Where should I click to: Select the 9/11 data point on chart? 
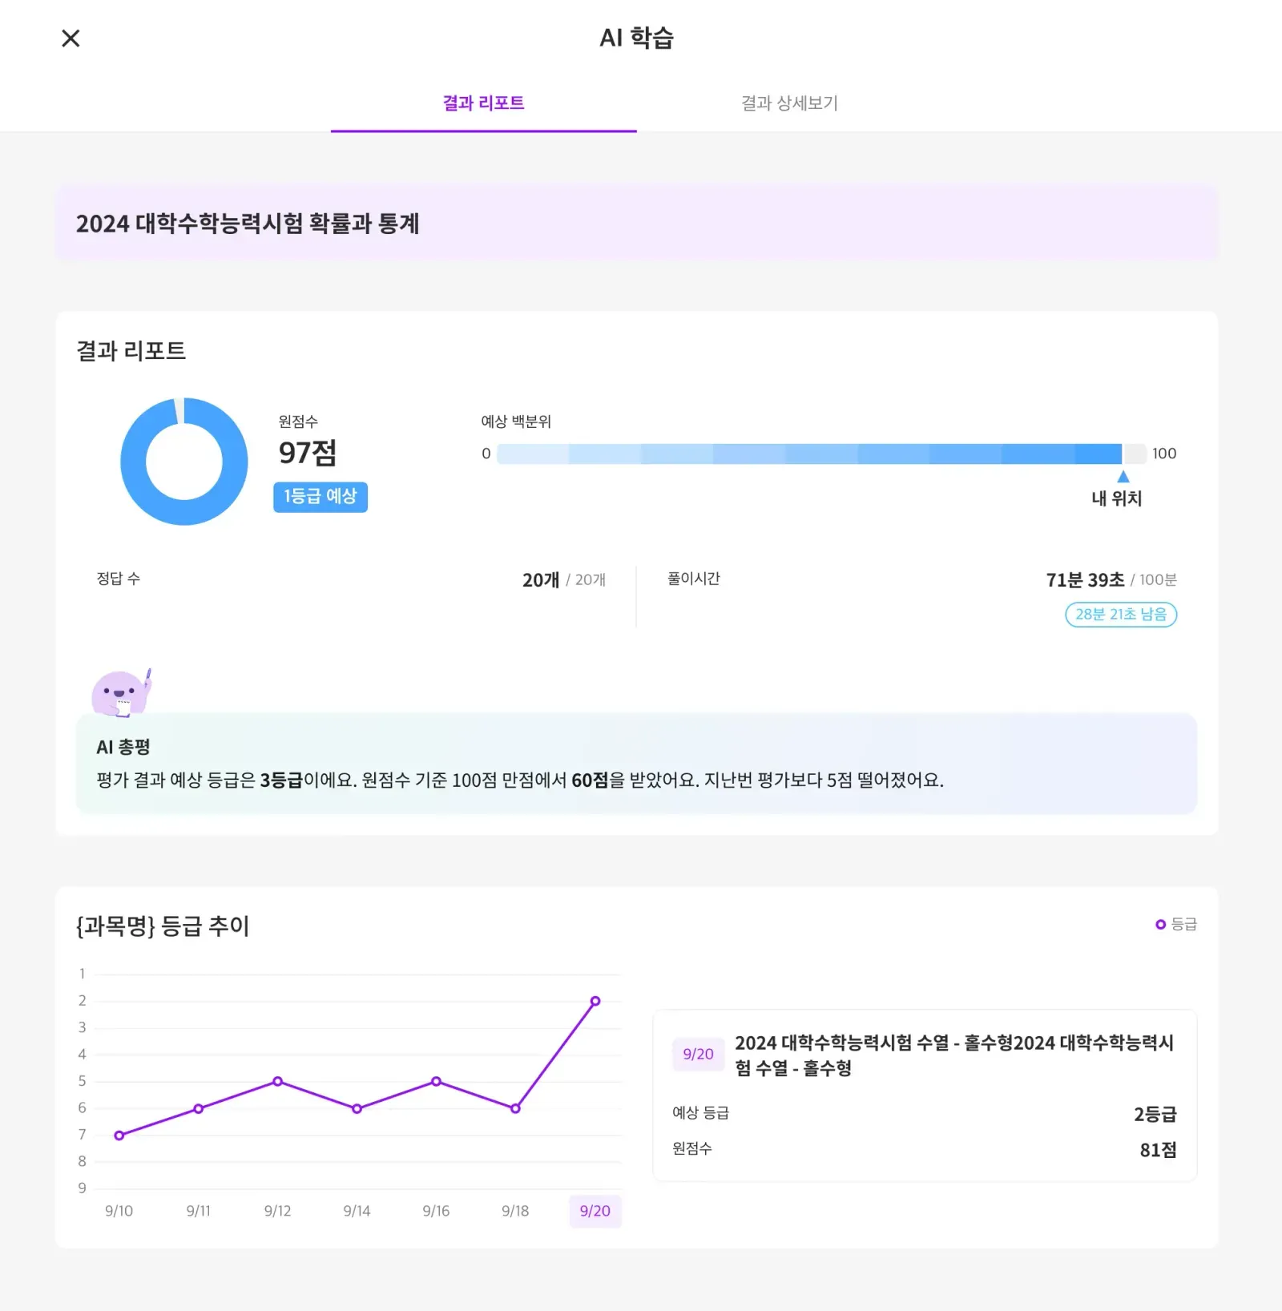(x=199, y=1109)
